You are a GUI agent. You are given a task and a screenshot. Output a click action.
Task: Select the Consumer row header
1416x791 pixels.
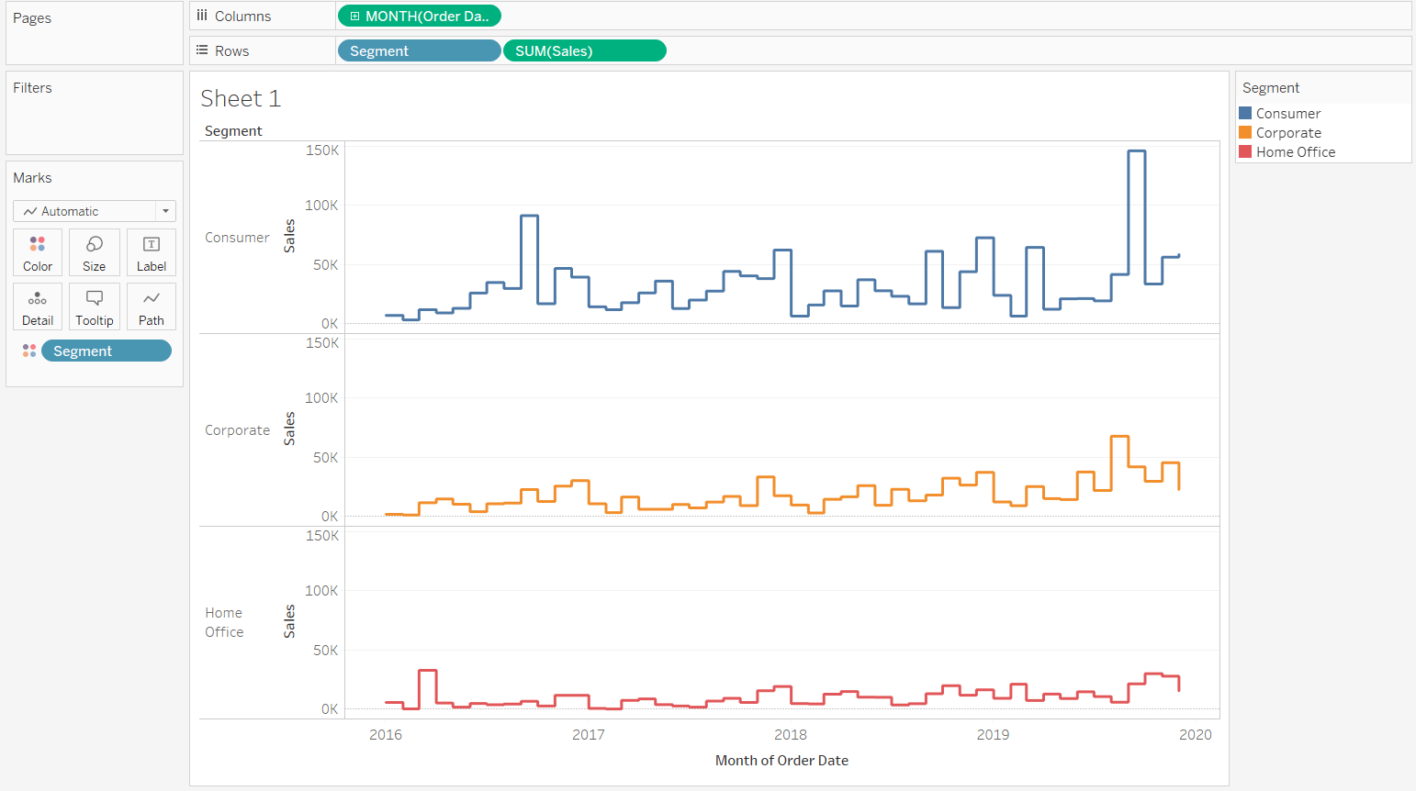[x=237, y=238]
